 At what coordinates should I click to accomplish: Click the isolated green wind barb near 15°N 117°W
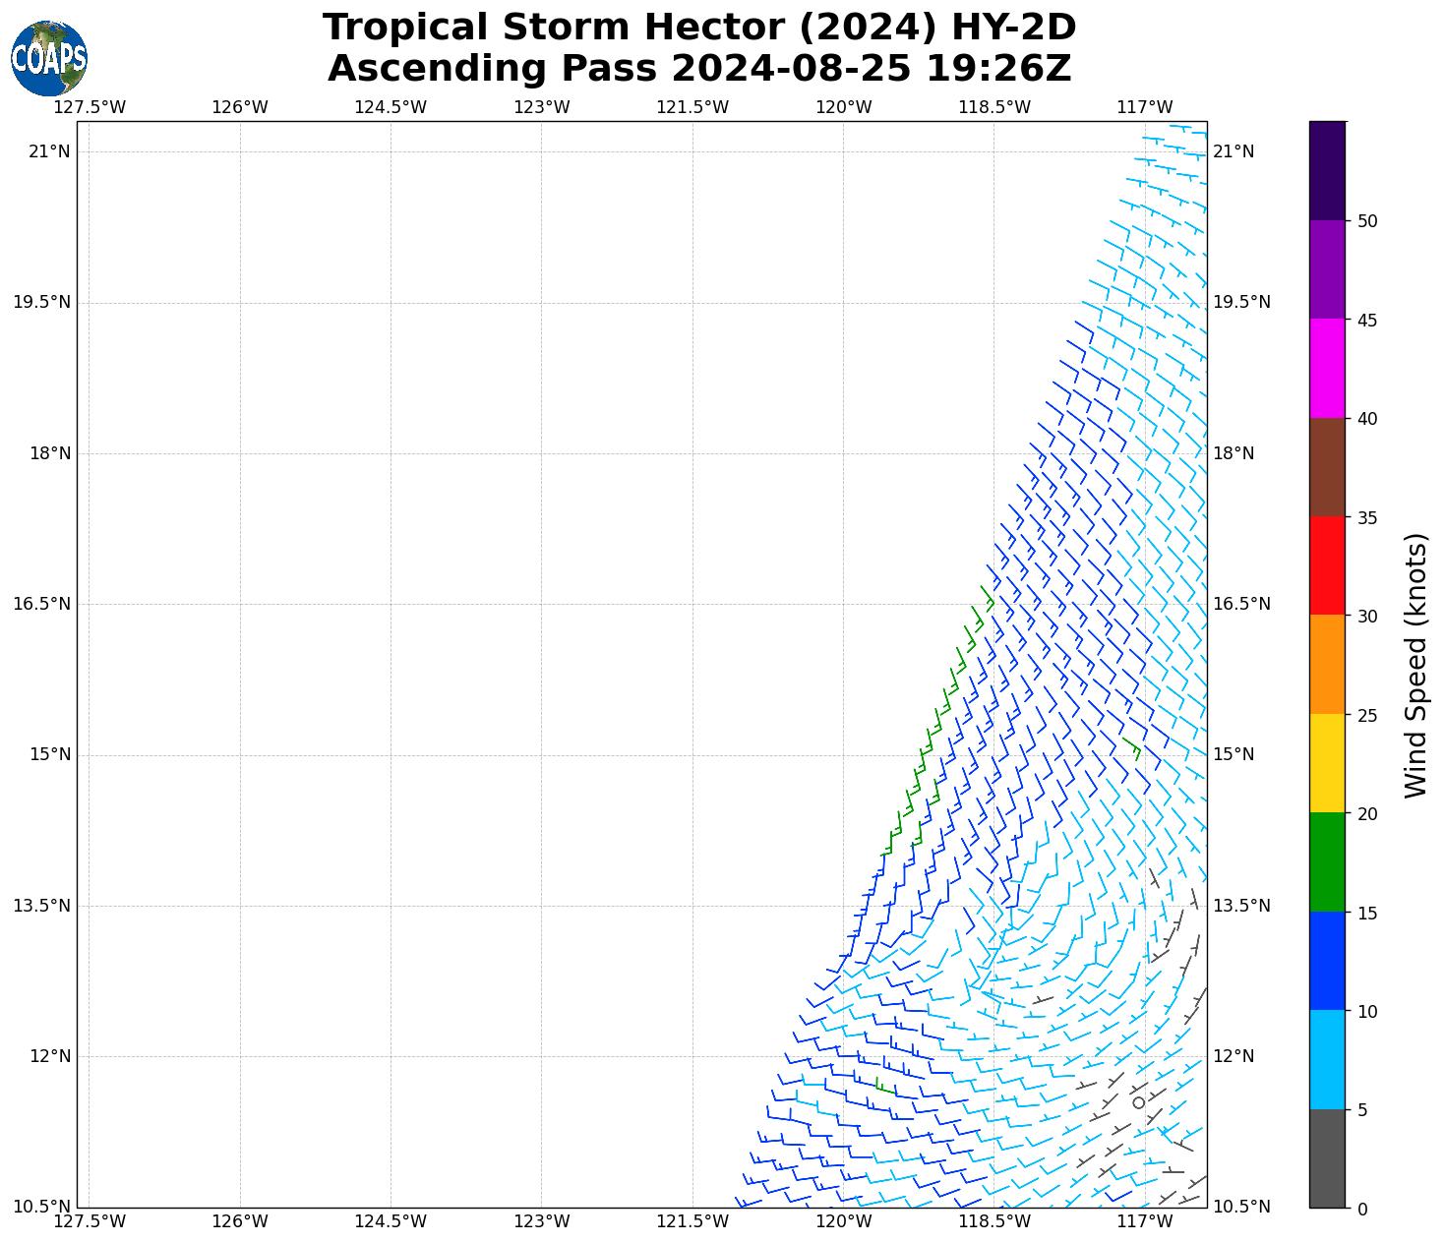click(x=1132, y=746)
